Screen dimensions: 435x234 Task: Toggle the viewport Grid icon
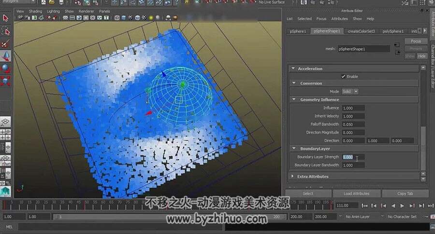pyautogui.click(x=65, y=18)
